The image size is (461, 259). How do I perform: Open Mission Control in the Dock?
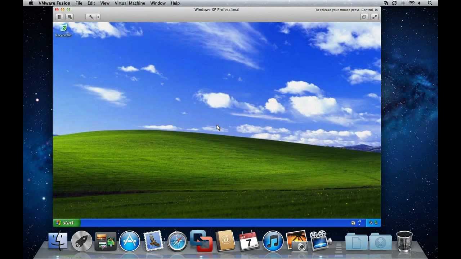click(106, 241)
